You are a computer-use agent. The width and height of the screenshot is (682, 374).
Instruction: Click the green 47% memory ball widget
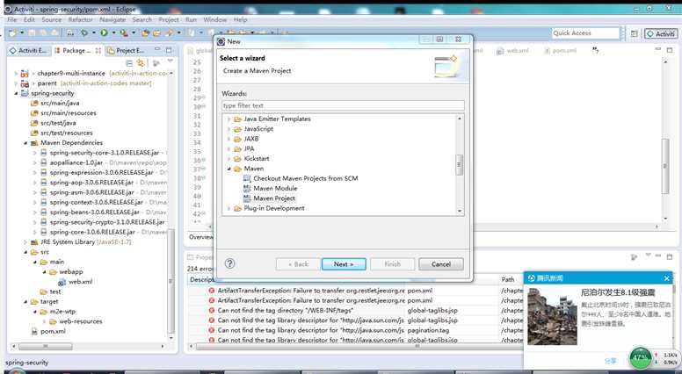640,357
